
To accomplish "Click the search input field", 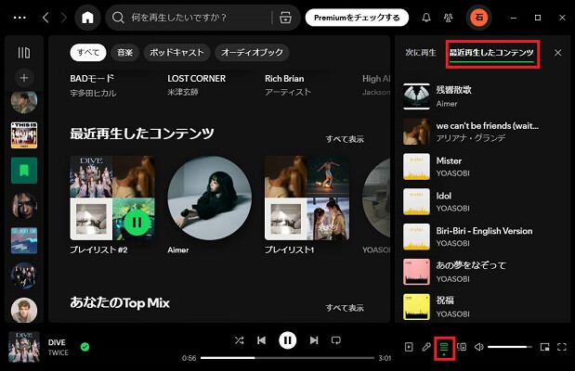I will click(x=200, y=18).
